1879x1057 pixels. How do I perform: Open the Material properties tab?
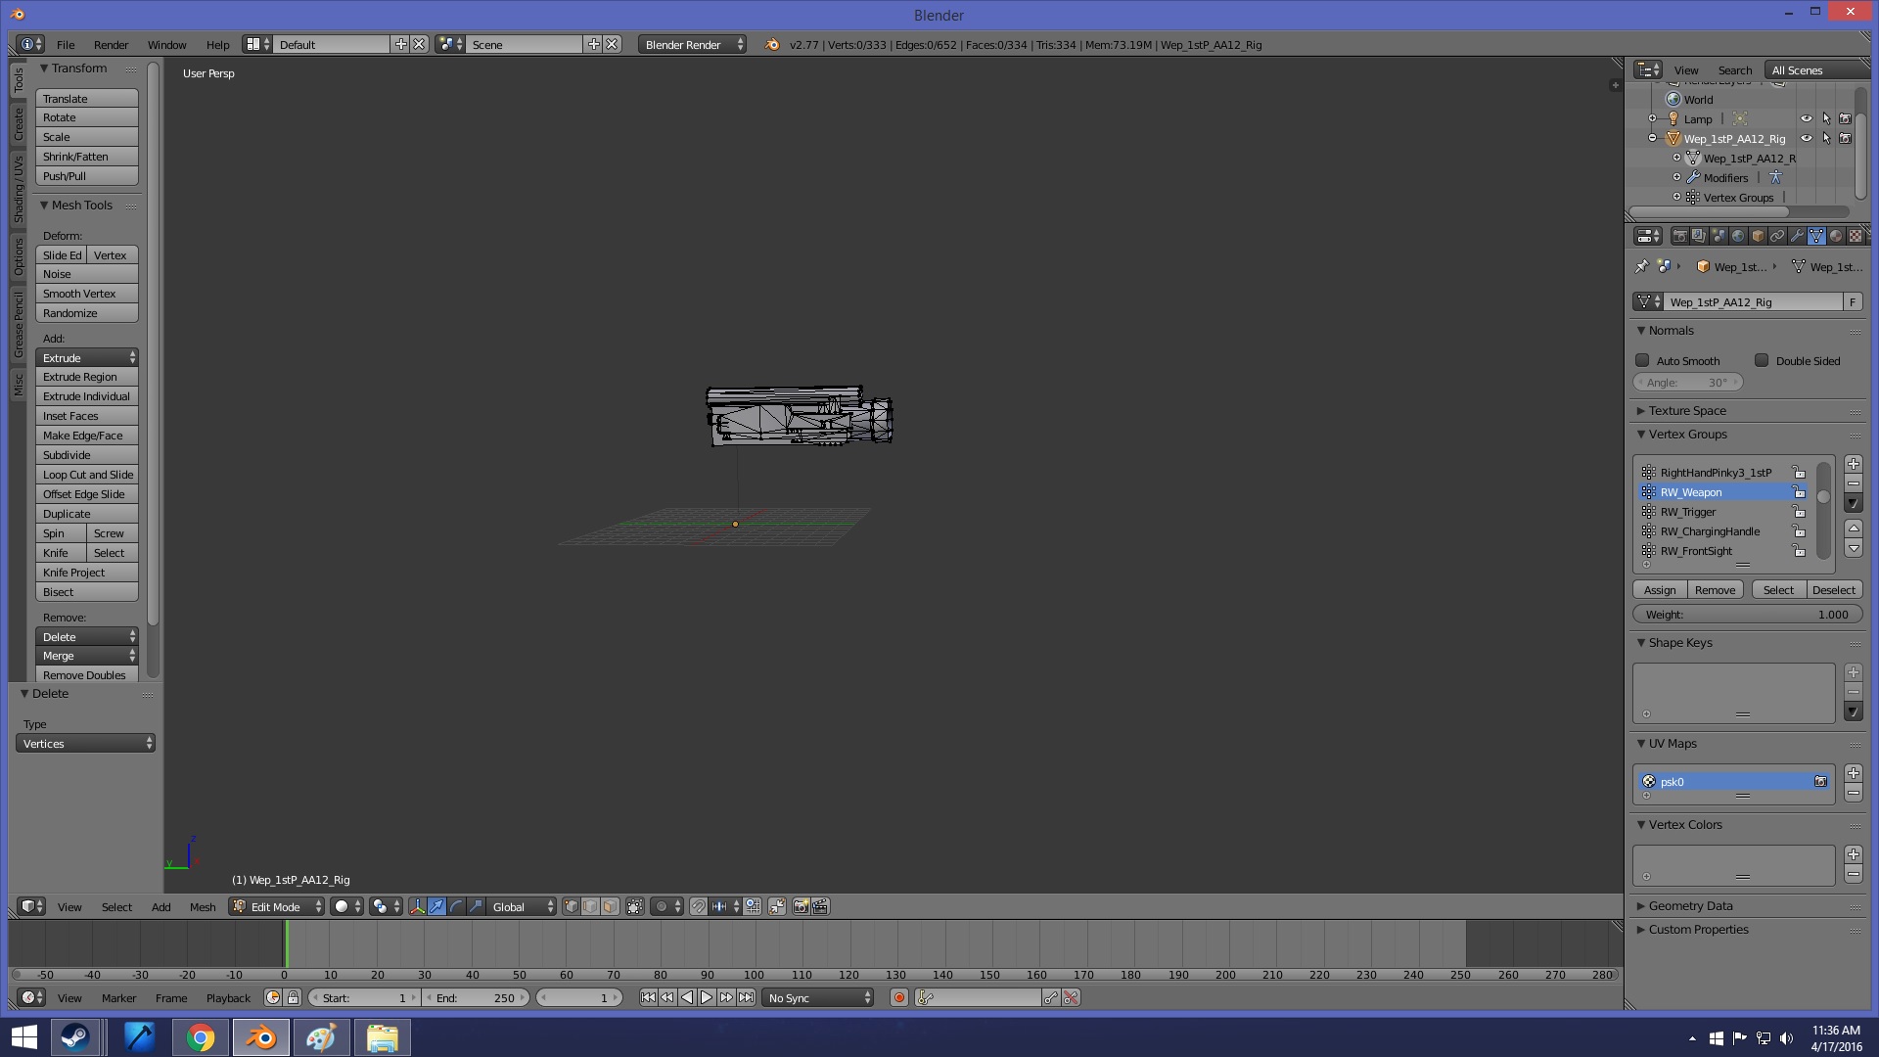(x=1836, y=236)
